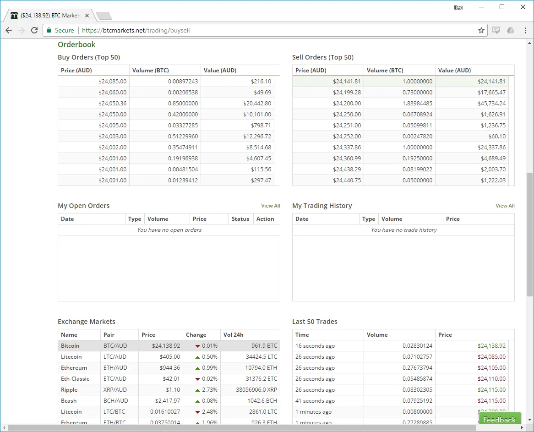This screenshot has width=534, height=432.
Task: Click the sell order value $24,337.86
Action: point(491,148)
